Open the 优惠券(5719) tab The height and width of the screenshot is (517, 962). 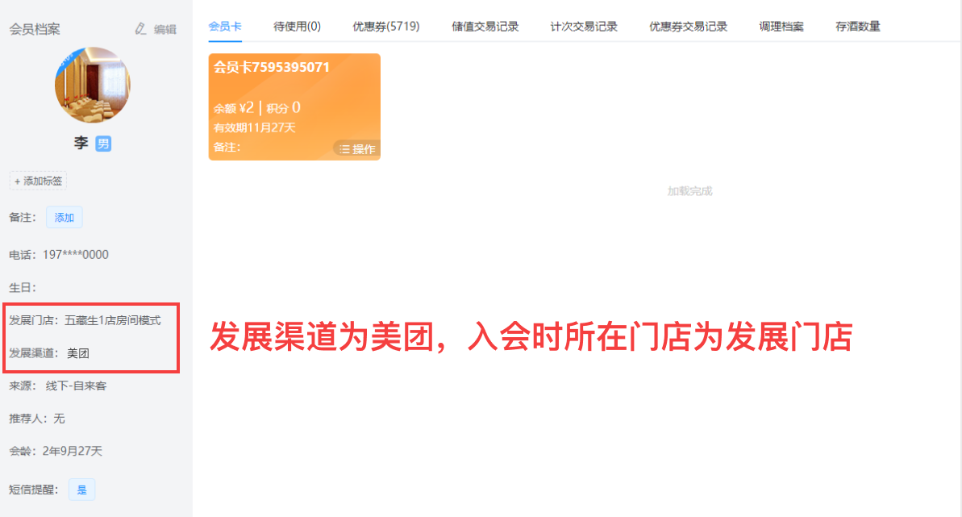(x=386, y=27)
